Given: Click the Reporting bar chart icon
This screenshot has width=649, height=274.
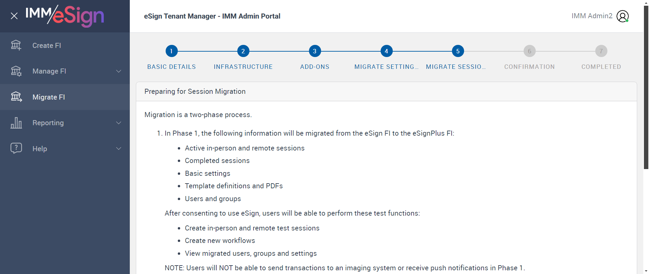Looking at the screenshot, I should [x=16, y=123].
